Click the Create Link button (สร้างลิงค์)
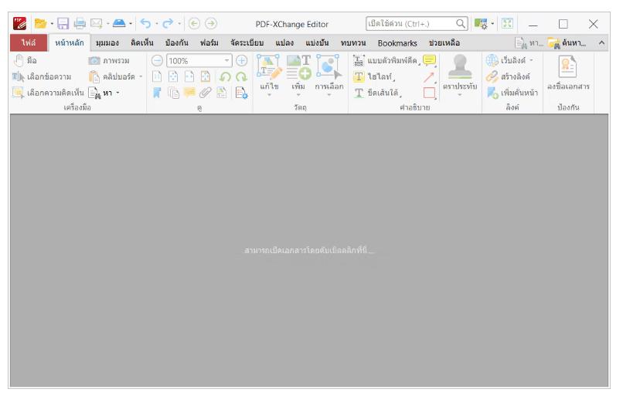The image size is (623, 396). point(508,76)
